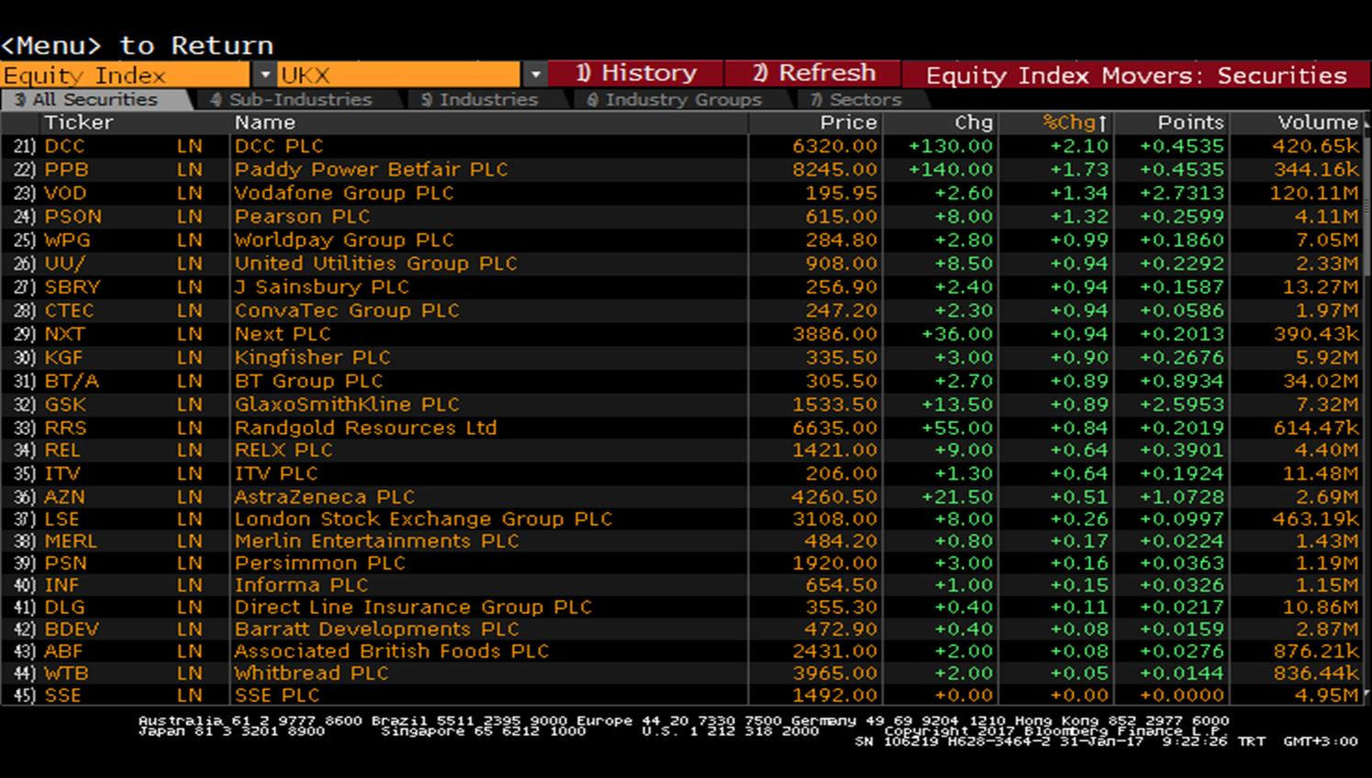
Task: Select United Utilities Group PLC
Action: pyautogui.click(x=375, y=263)
